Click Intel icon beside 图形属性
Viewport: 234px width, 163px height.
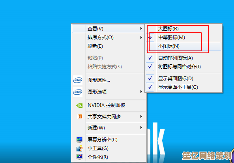point(78,80)
